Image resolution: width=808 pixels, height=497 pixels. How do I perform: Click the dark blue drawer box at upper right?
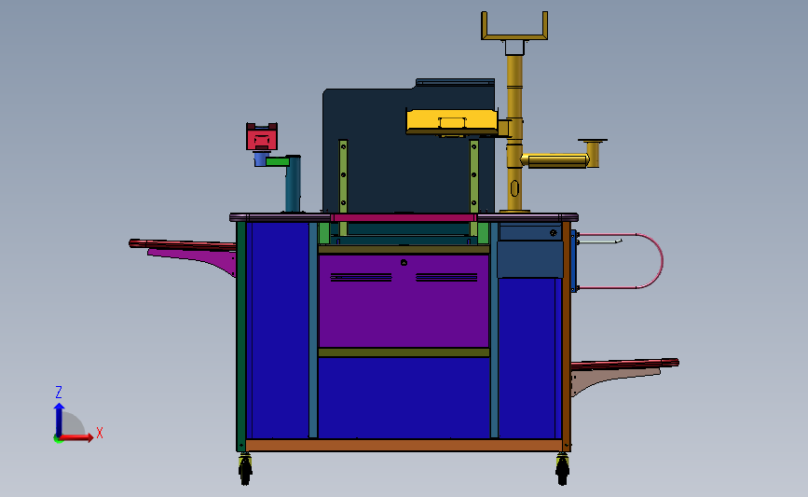[x=529, y=259]
